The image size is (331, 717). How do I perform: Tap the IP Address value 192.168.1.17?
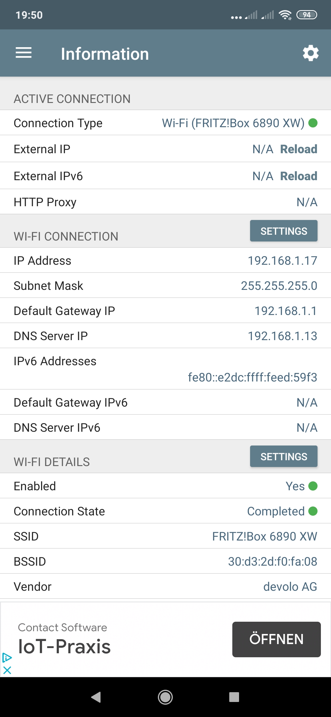(x=282, y=261)
